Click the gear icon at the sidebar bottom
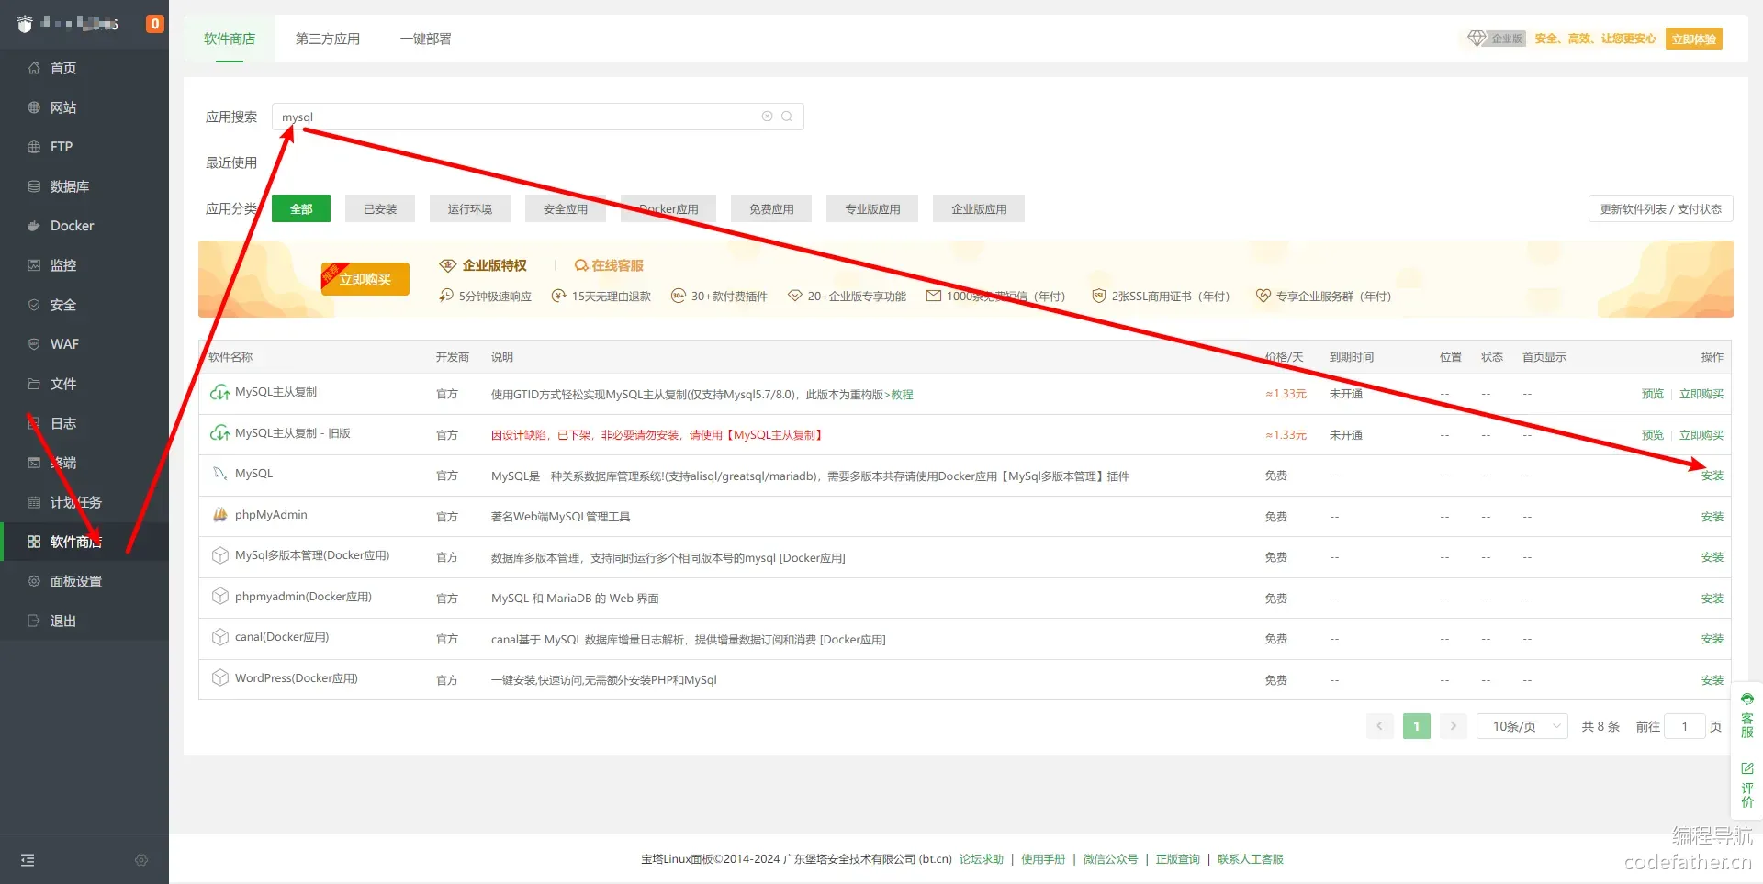Screen dimensions: 1763x884 141,860
